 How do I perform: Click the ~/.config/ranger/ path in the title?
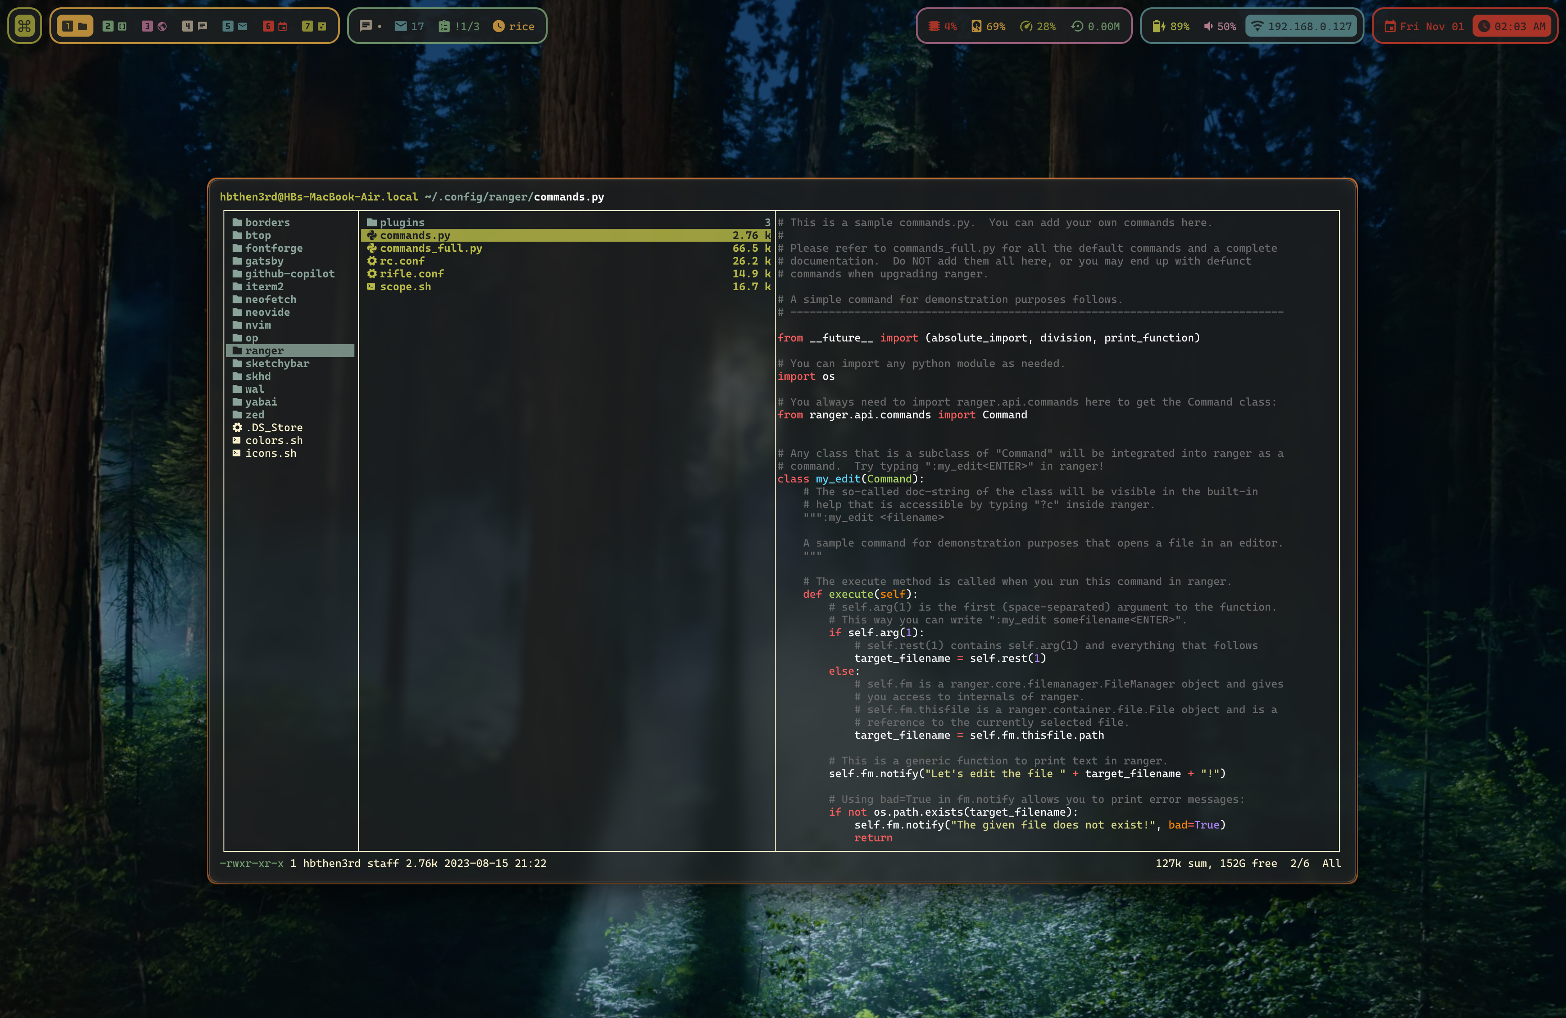point(479,197)
